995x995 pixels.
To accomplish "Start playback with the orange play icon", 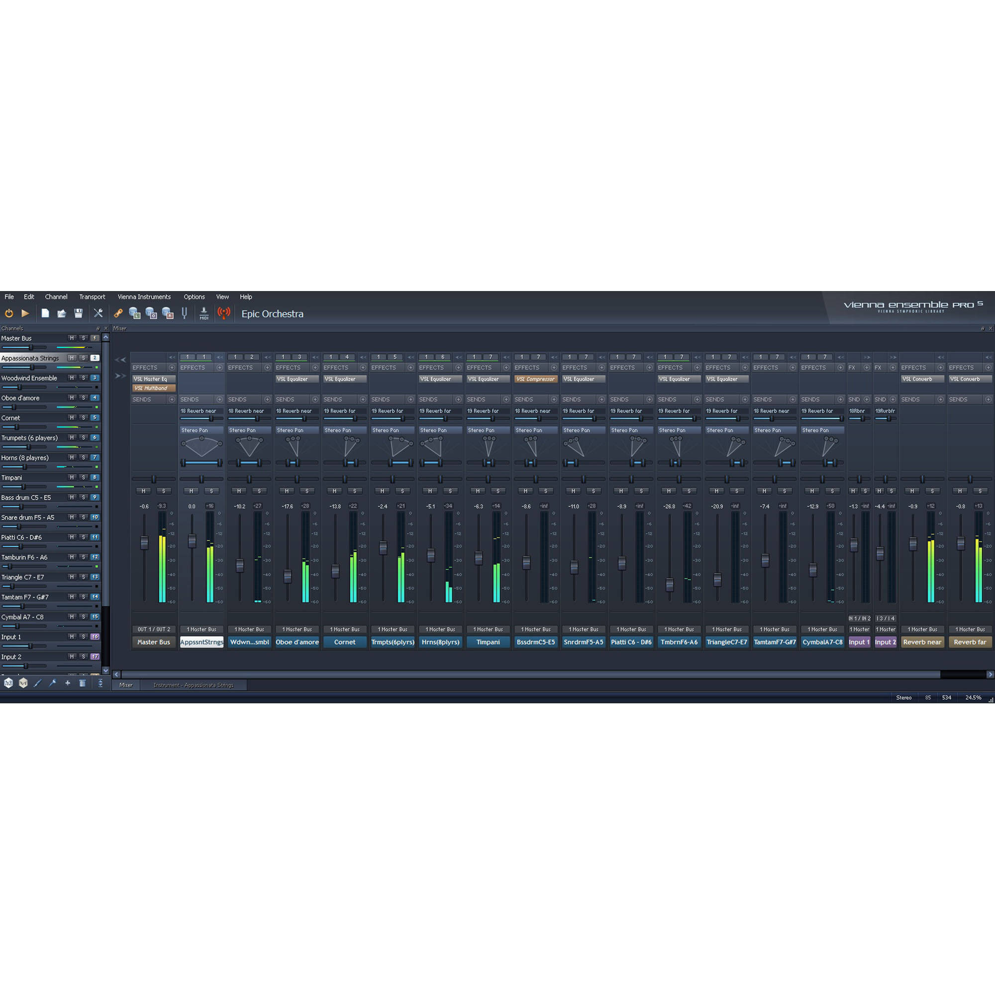I will tap(25, 313).
